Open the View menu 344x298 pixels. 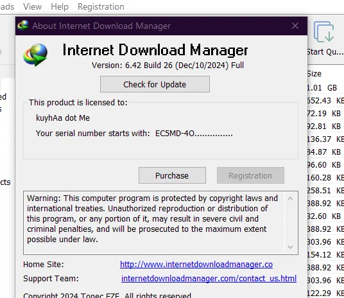click(33, 6)
